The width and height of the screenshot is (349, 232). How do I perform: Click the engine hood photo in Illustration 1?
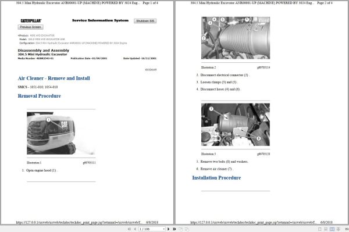[x=61, y=133]
